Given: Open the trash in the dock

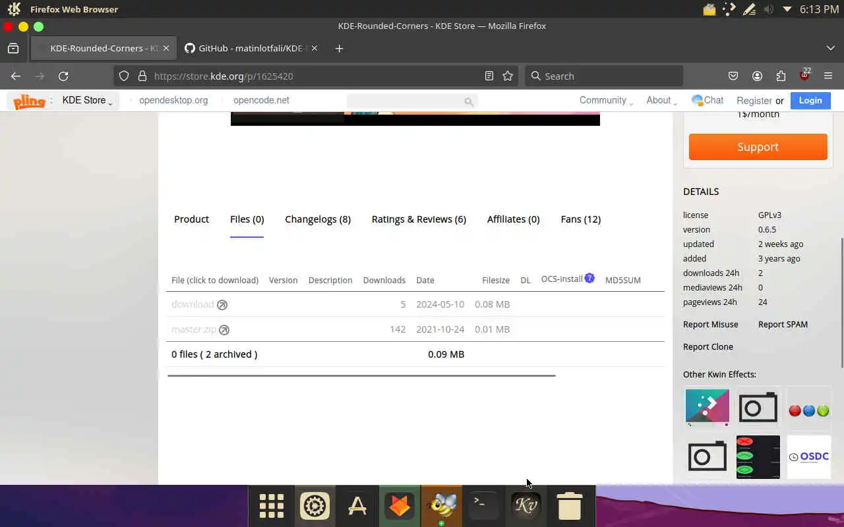Looking at the screenshot, I should 569,506.
